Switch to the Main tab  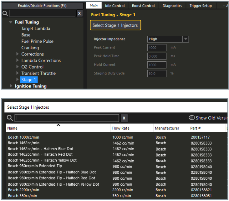tap(94, 6)
